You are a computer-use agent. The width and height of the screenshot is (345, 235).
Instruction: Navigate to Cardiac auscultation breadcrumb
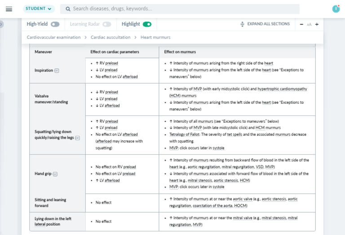tap(111, 37)
